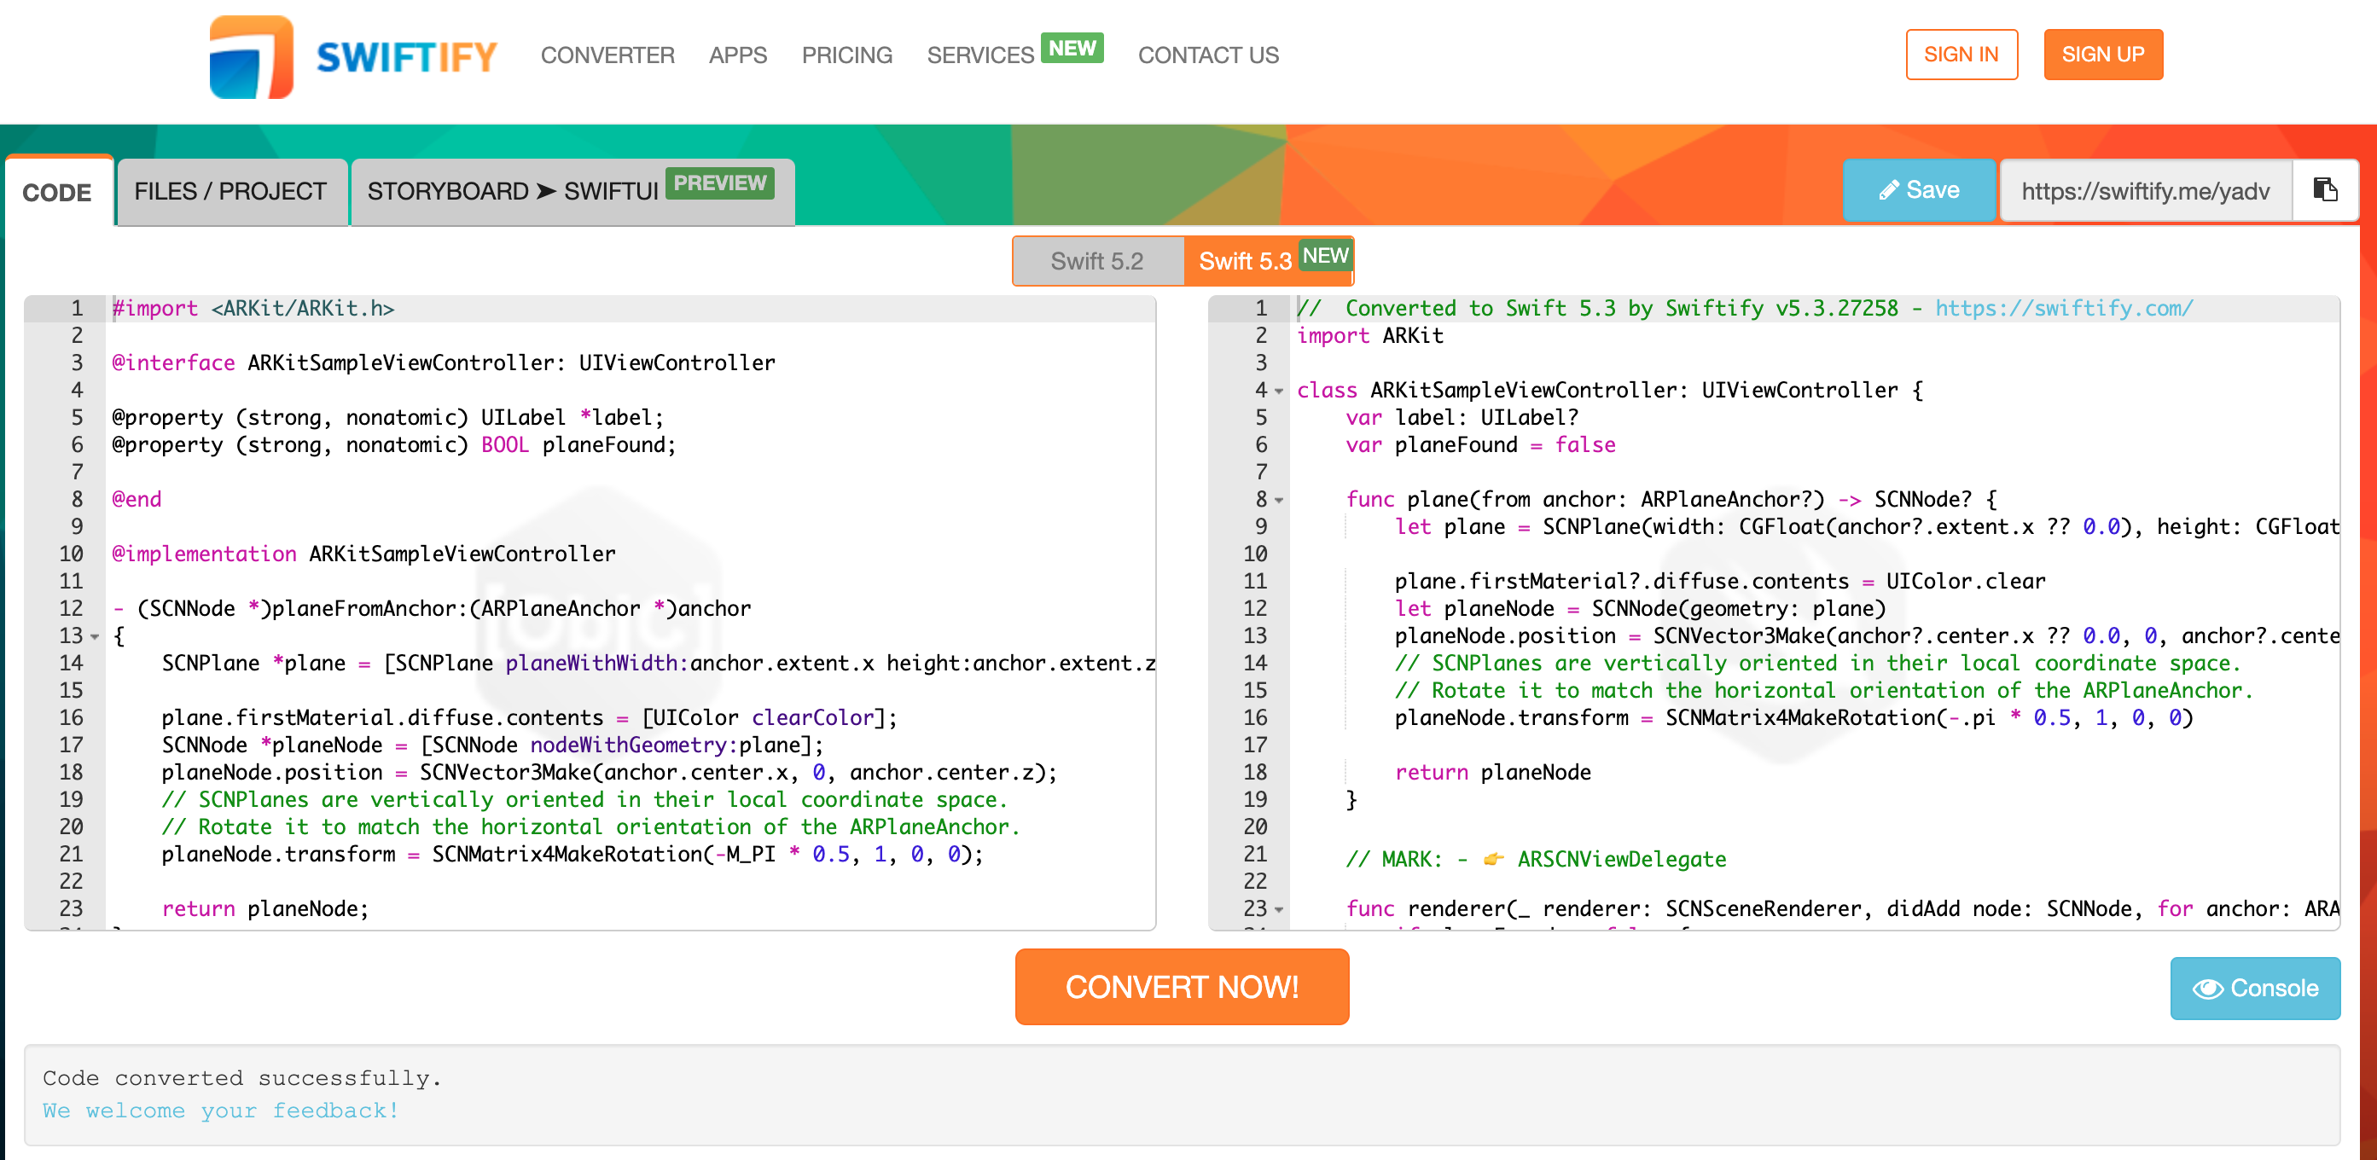Follow the 'We welcome your feedback!' link
2377x1160 pixels.
(x=220, y=1111)
